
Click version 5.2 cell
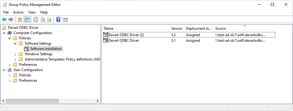coord(173,35)
